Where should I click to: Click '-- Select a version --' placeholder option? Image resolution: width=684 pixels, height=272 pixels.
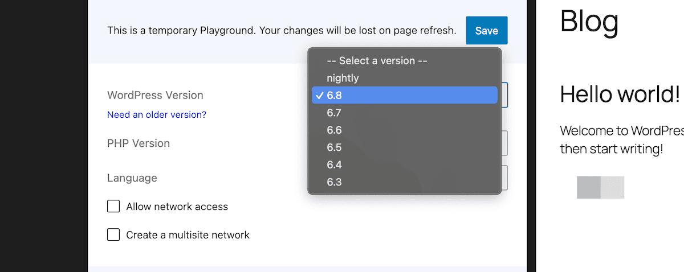click(405, 61)
